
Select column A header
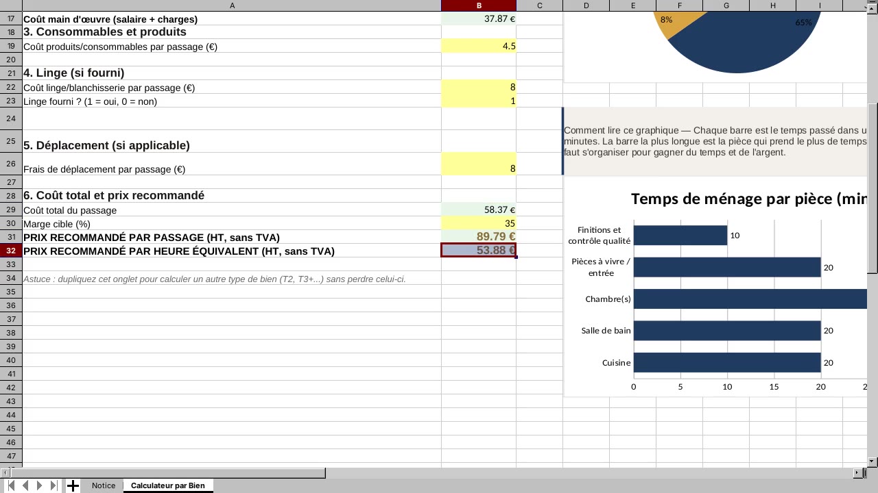tap(232, 5)
